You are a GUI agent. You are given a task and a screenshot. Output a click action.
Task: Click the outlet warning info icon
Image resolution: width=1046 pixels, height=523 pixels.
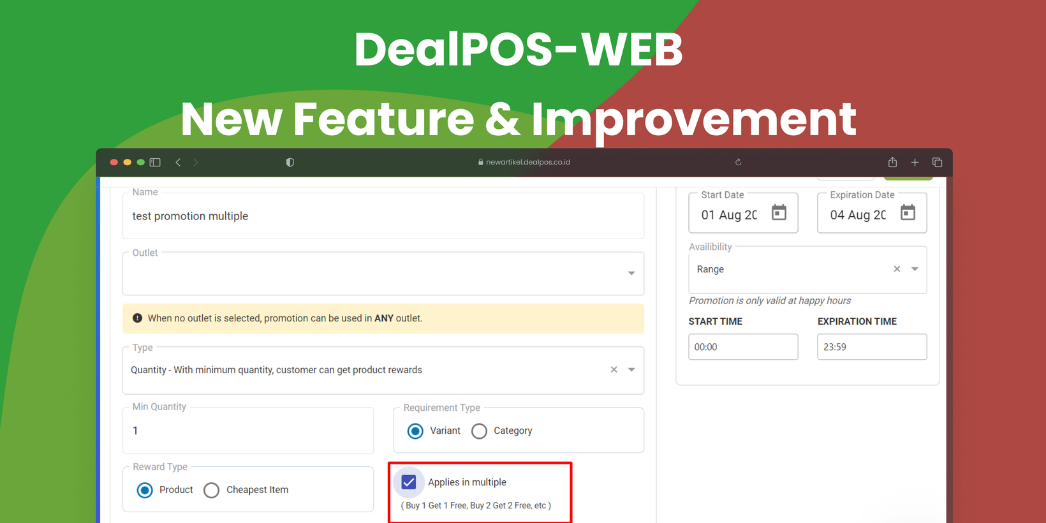pos(137,318)
